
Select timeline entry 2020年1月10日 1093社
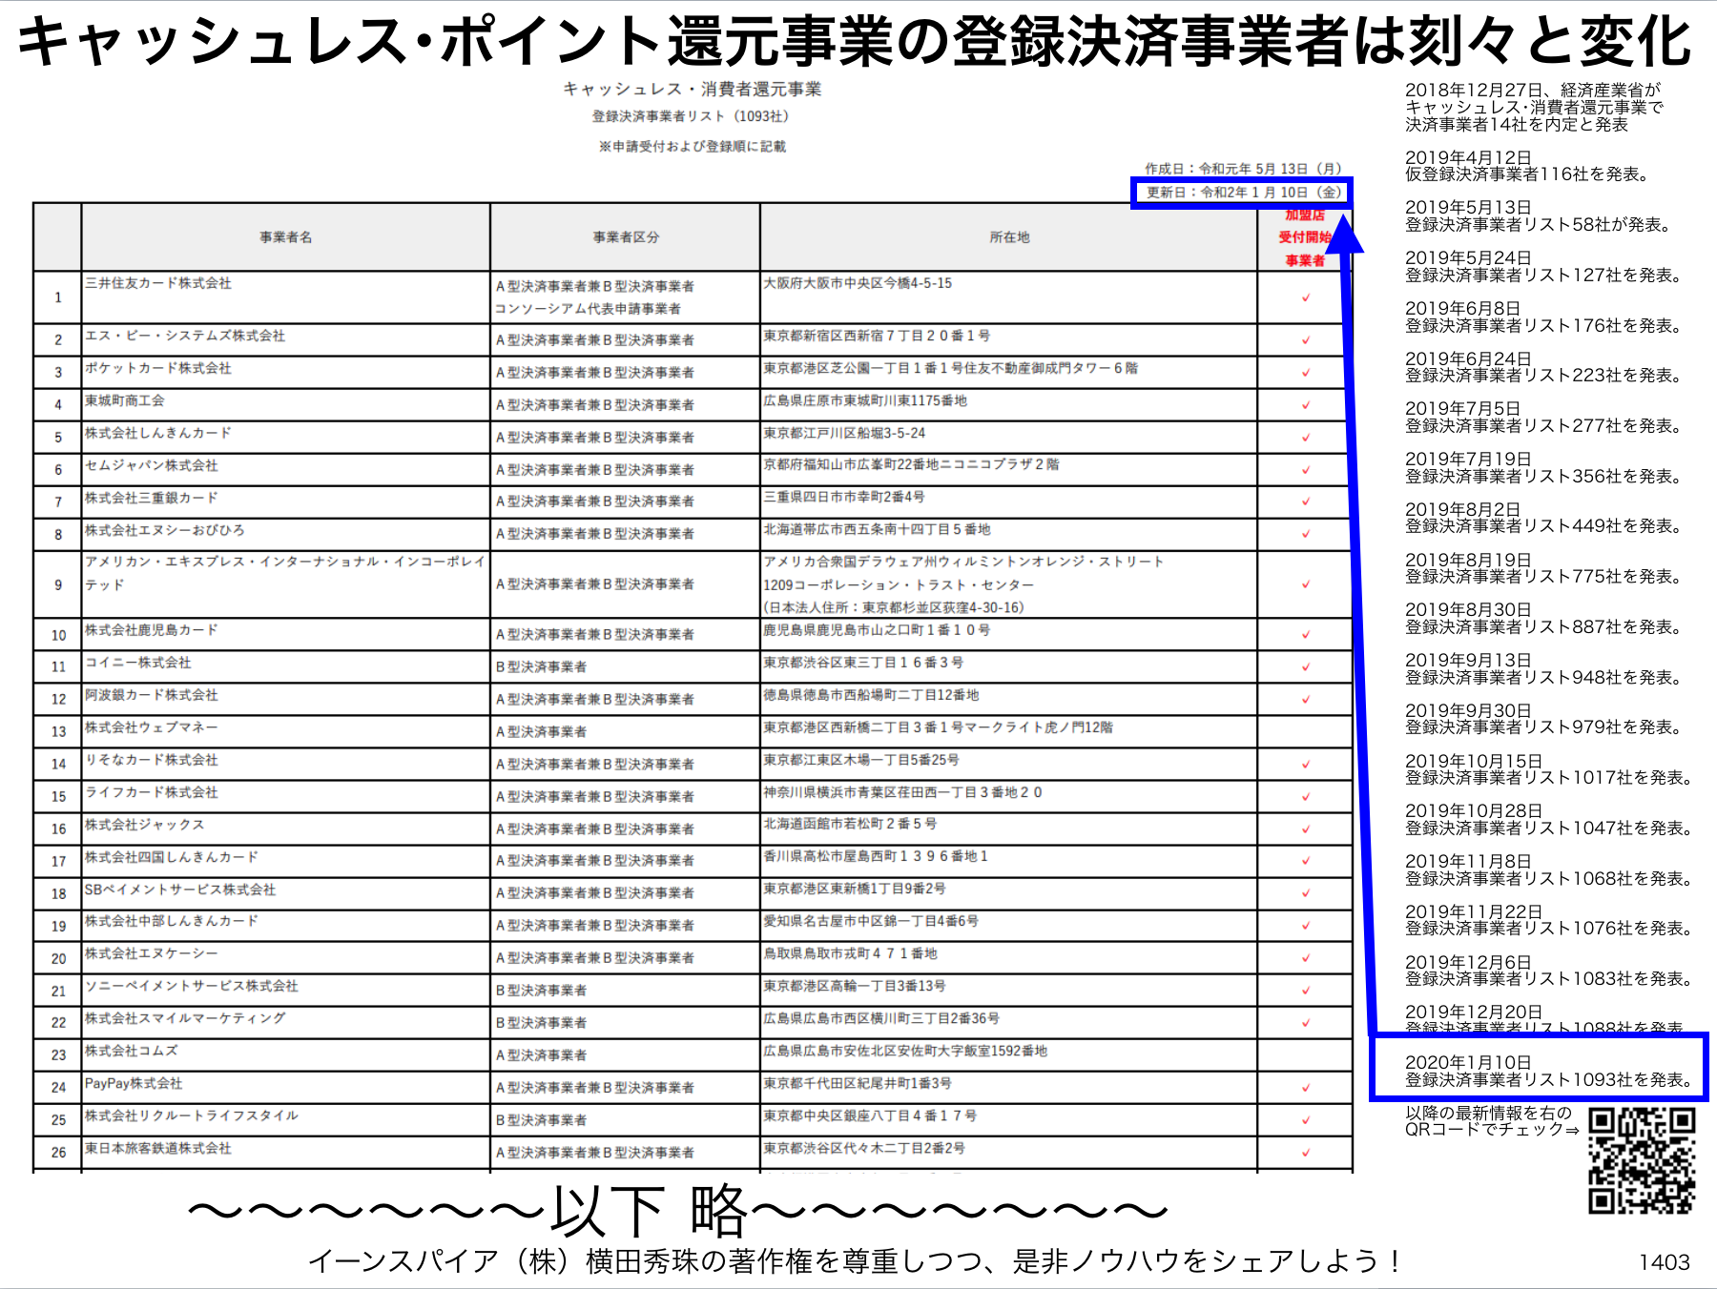tap(1549, 1071)
